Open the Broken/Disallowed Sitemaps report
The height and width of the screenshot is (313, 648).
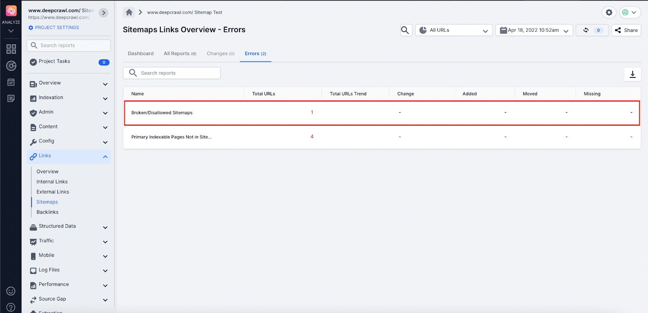(x=162, y=113)
